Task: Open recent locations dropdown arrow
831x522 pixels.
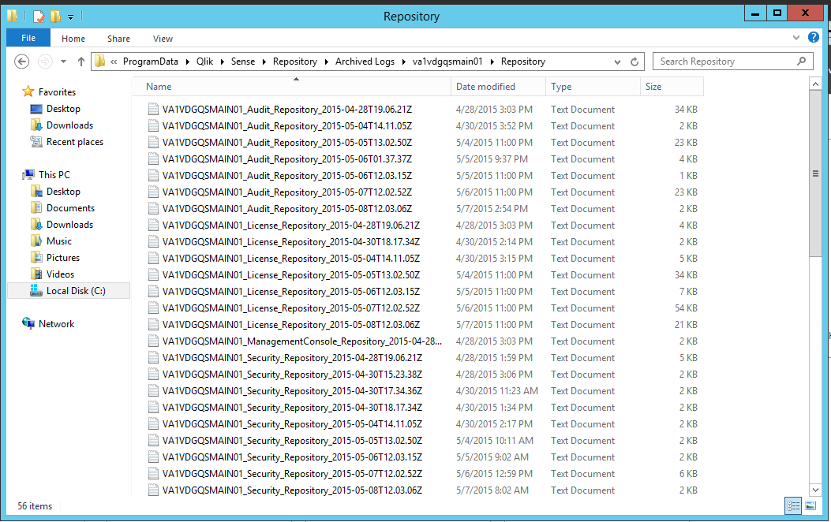Action: click(64, 62)
